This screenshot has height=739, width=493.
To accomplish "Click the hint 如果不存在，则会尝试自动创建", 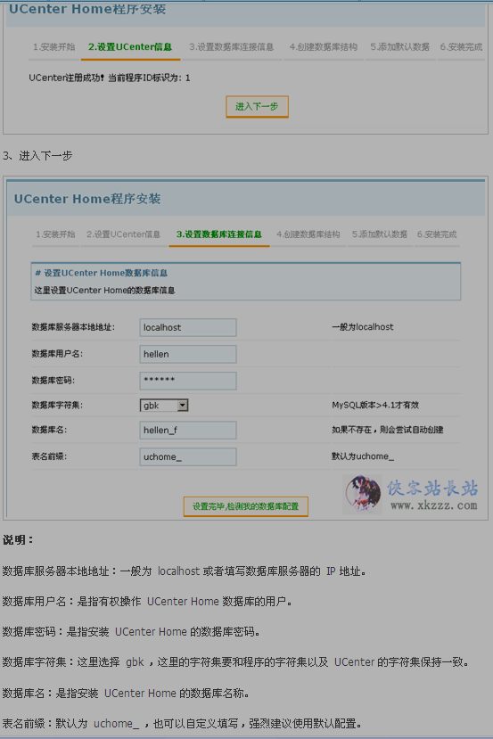I will click(388, 430).
